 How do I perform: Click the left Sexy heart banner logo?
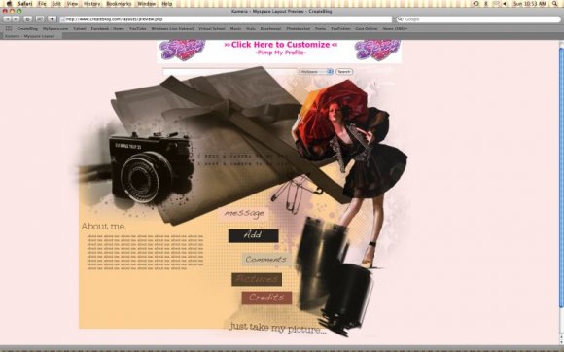point(183,50)
